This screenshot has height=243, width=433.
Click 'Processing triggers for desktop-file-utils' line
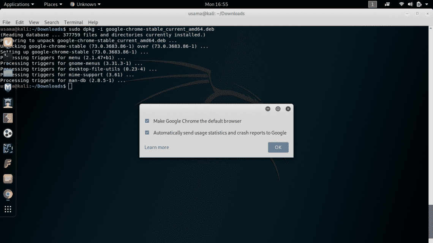78,69
